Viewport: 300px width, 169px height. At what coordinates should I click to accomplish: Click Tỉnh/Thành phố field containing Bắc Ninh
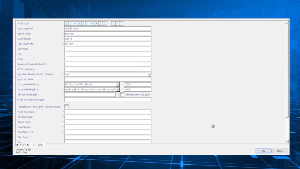click(x=108, y=44)
